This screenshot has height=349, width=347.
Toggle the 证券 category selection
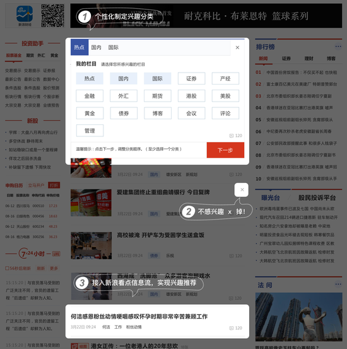(x=191, y=78)
